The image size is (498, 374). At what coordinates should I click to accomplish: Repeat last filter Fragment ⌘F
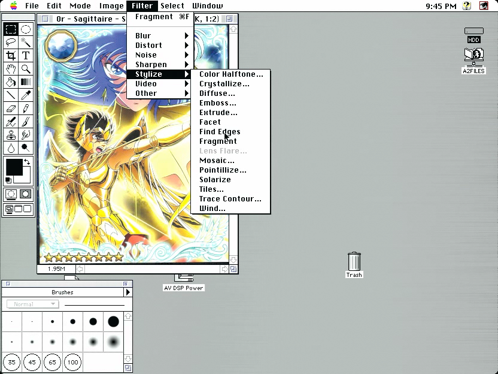click(160, 17)
